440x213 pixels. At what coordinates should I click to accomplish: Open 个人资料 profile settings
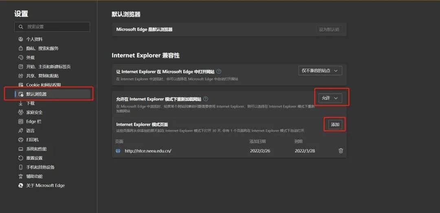coord(35,39)
